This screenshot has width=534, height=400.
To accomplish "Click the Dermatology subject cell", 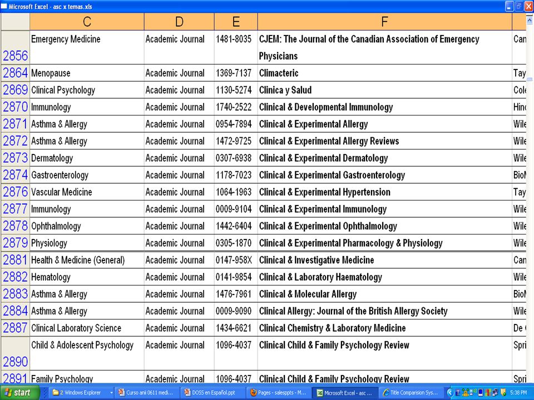I will pyautogui.click(x=87, y=158).
